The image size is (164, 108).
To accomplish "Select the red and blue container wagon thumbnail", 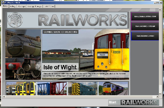I will click(x=52, y=89).
